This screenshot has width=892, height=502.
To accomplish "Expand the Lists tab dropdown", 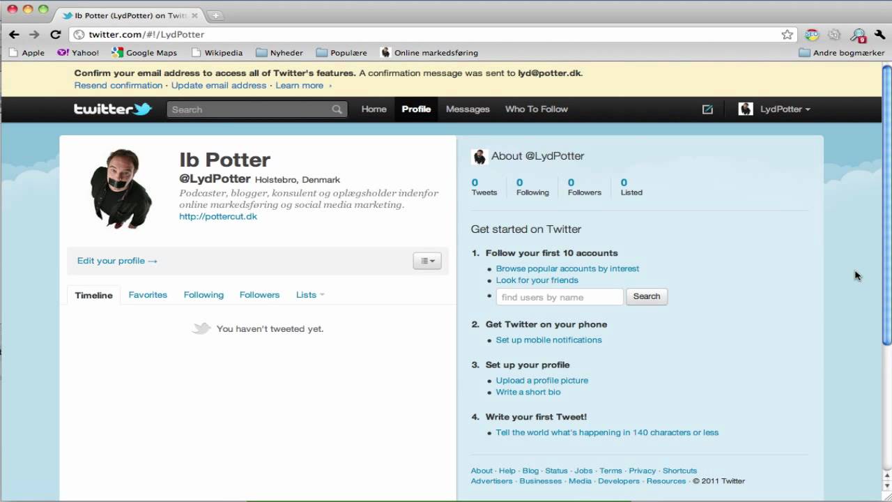I will pos(310,295).
